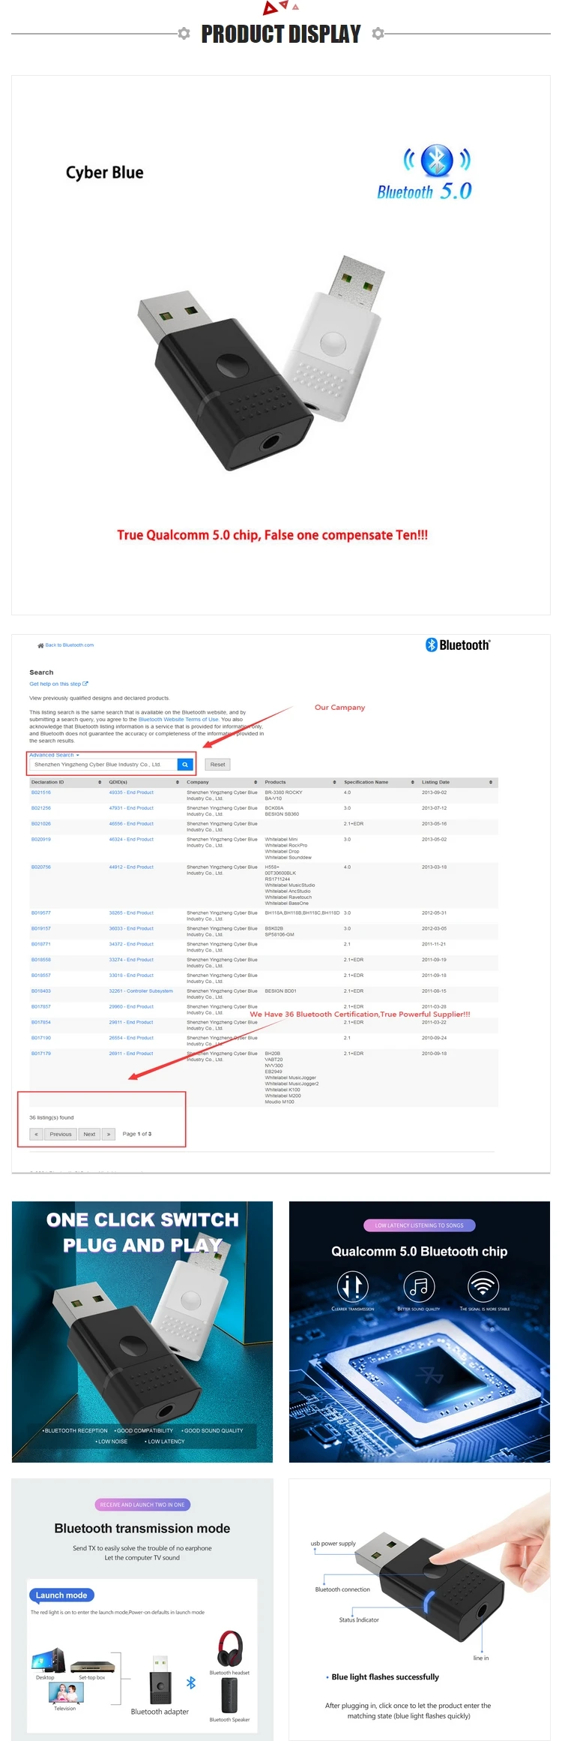Open declaration B017190 link
This screenshot has width=562, height=1741.
(41, 1038)
